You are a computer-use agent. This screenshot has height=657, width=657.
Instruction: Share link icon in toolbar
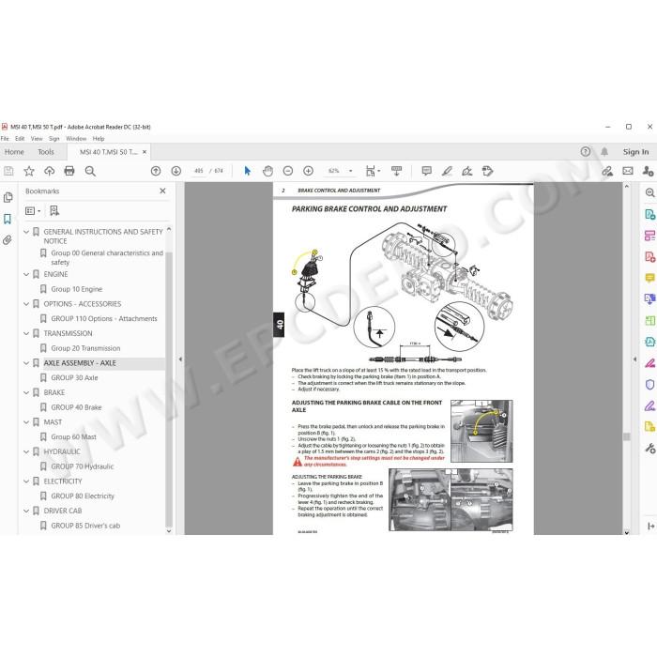tap(607, 171)
